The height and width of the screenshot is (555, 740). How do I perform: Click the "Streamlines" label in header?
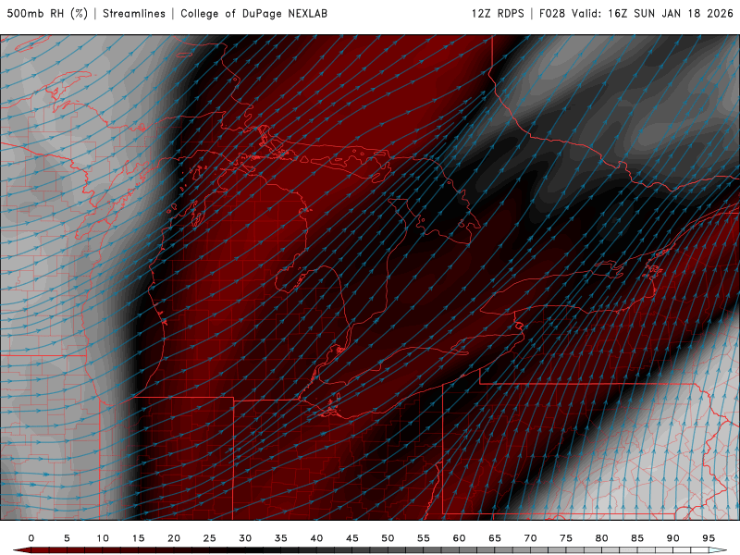[134, 13]
